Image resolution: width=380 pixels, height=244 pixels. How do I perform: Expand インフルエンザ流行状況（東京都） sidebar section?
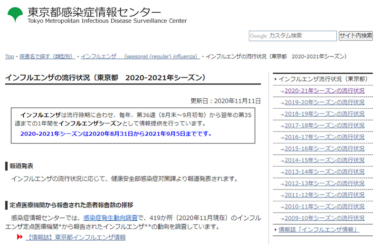(323, 79)
